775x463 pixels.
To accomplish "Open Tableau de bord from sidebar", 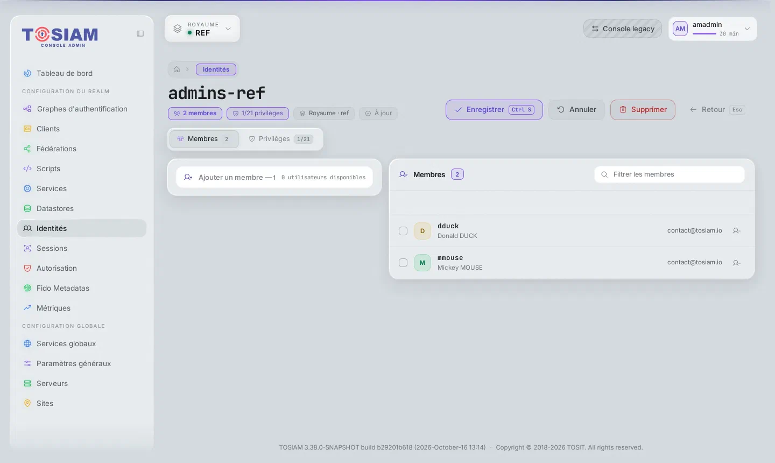I will coord(82,73).
